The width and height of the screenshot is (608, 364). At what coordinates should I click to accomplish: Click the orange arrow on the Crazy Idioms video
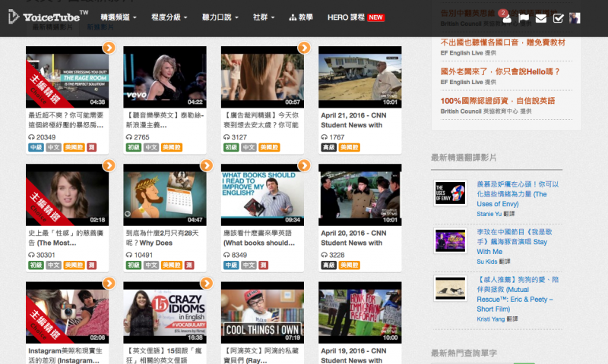tap(207, 283)
